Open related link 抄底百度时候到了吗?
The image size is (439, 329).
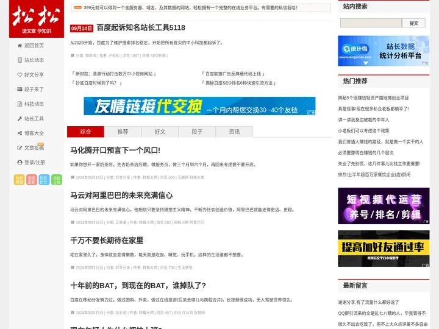[96, 83]
